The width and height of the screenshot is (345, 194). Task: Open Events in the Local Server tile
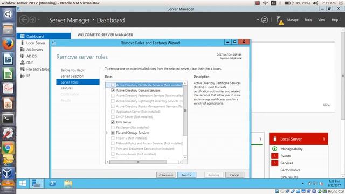[x=285, y=156]
